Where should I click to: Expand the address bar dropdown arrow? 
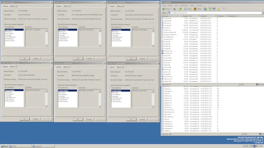262,13
